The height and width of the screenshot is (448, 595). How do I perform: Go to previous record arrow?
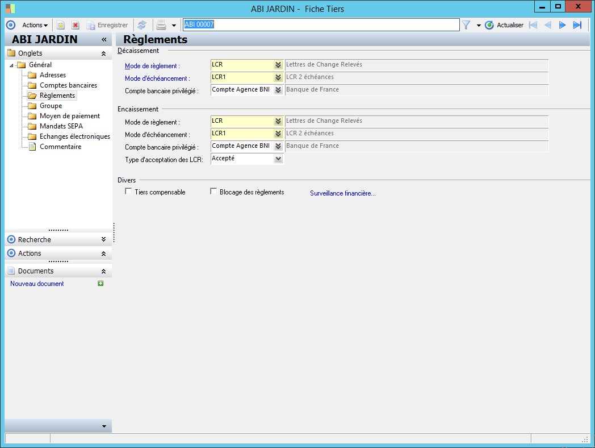coord(547,25)
